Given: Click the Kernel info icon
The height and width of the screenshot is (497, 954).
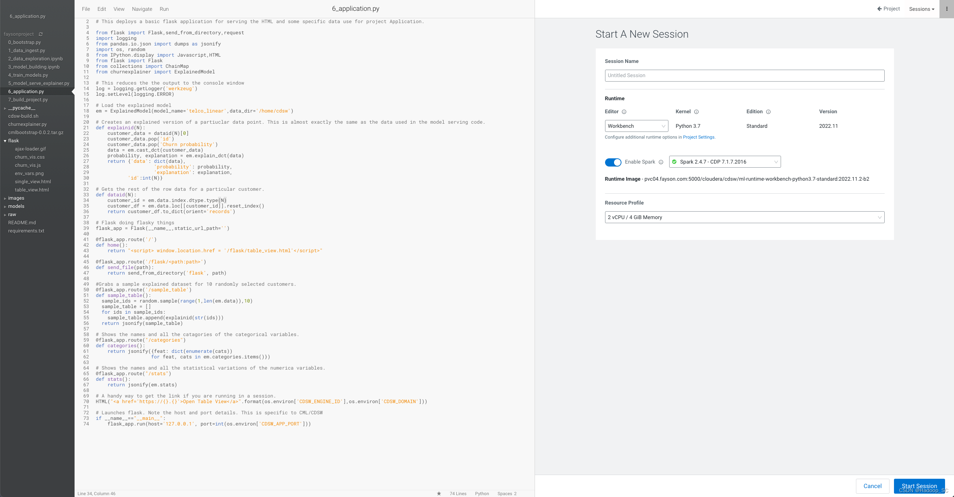Looking at the screenshot, I should [x=696, y=112].
